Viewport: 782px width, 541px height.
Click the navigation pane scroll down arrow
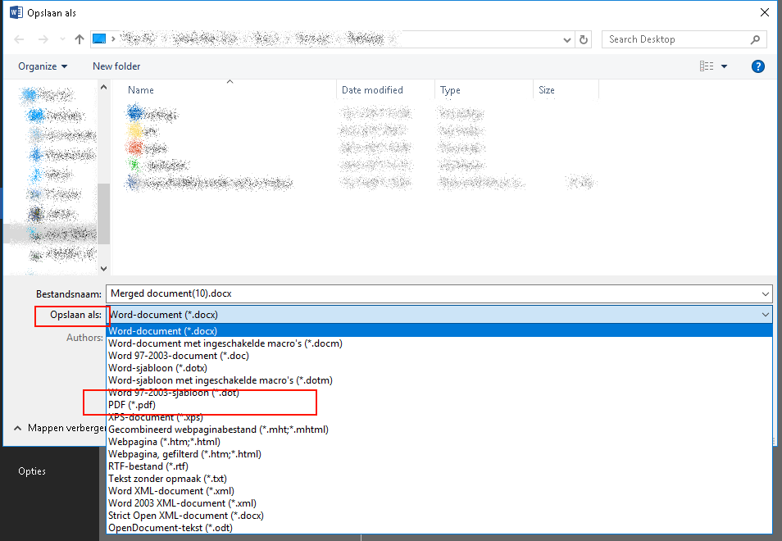103,268
